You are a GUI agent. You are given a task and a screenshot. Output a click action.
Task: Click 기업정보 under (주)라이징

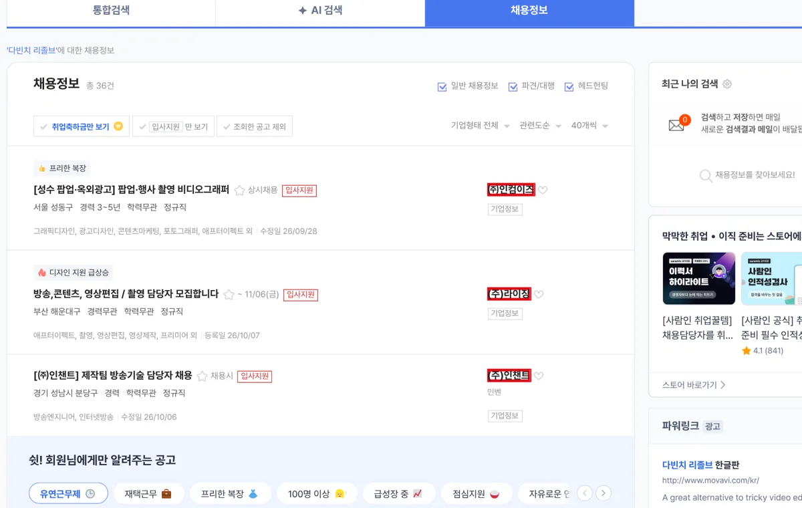[x=505, y=313]
